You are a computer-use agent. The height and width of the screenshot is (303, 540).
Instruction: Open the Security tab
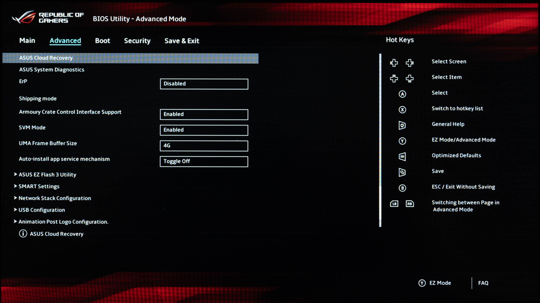pos(137,40)
